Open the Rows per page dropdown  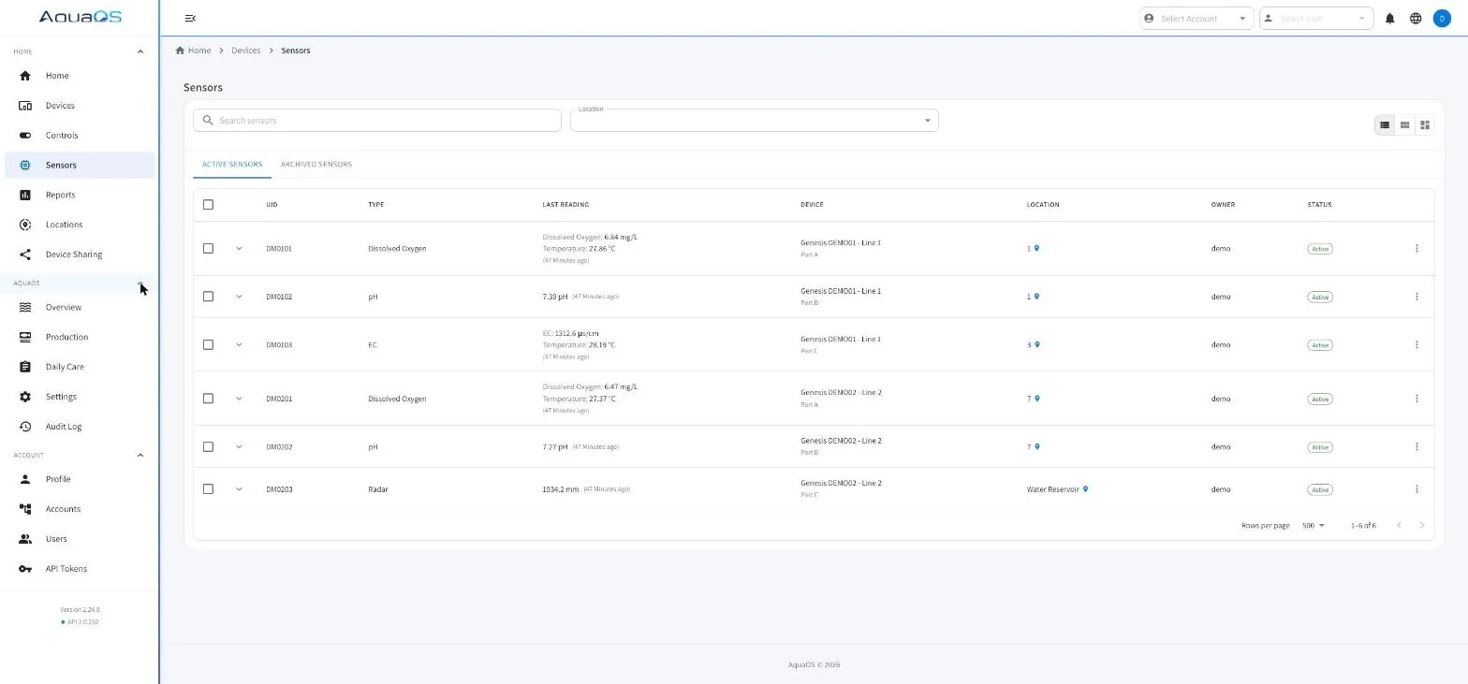point(1314,526)
